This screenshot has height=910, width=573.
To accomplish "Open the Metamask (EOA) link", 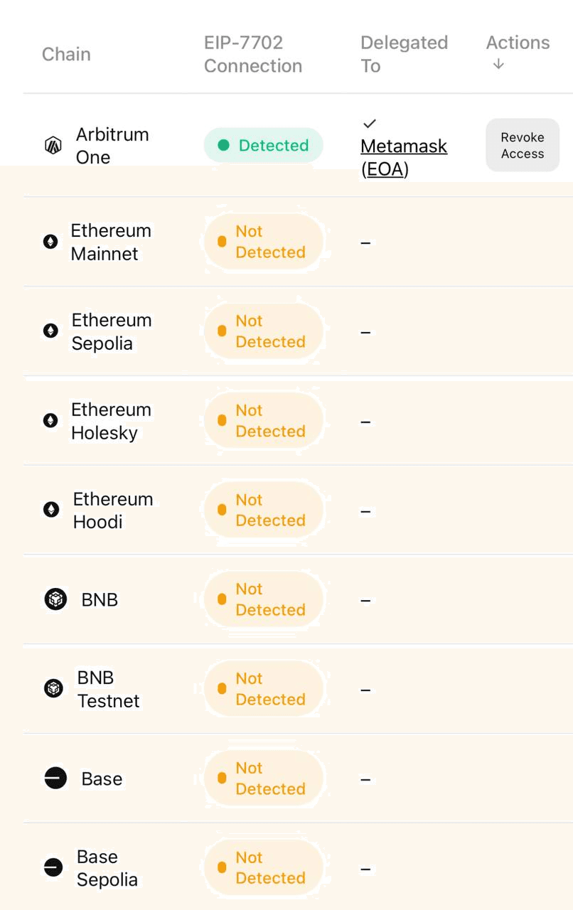I will [404, 158].
